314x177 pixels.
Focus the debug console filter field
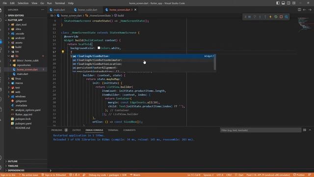(261, 130)
